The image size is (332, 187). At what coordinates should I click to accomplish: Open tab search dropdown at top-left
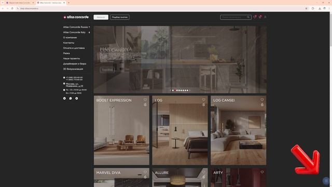click(x=3, y=3)
